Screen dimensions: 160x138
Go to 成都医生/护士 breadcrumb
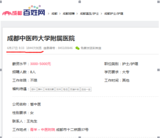point(89,13)
